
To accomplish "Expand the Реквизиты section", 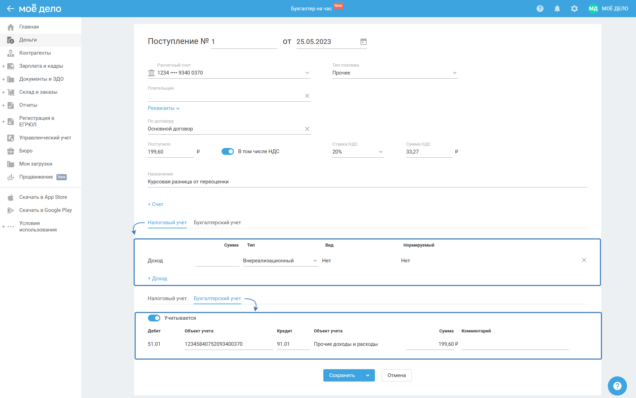I will pos(164,108).
